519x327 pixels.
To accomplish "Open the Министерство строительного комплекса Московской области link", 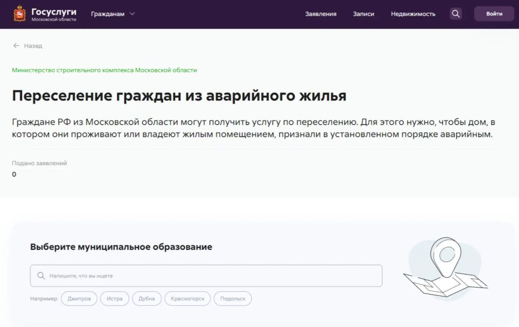I will click(x=104, y=70).
